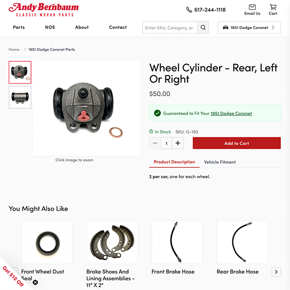
Task: Click the search magnifier icon
Action: [x=203, y=28]
